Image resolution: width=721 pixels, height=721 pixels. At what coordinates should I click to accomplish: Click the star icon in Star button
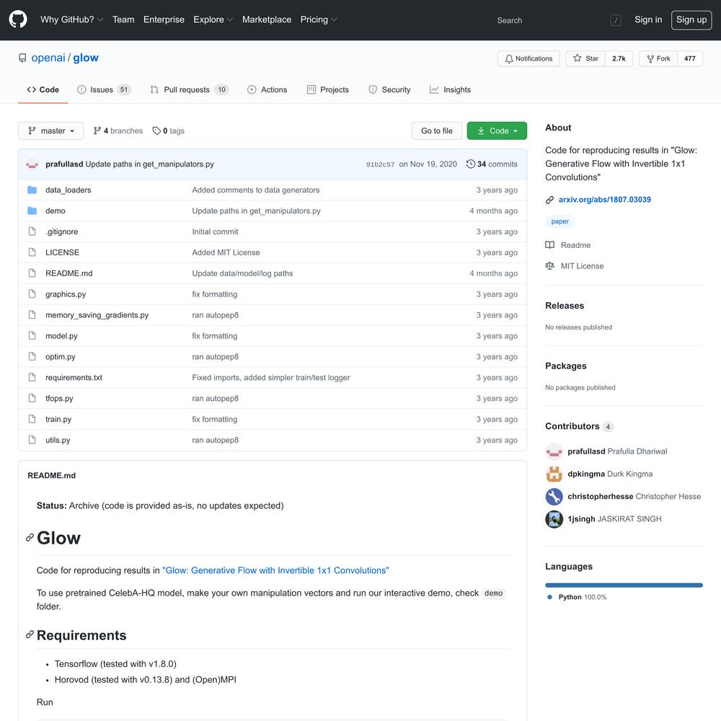point(577,58)
